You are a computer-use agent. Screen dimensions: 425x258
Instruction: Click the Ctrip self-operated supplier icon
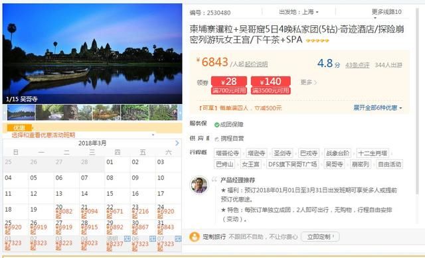pos(216,139)
